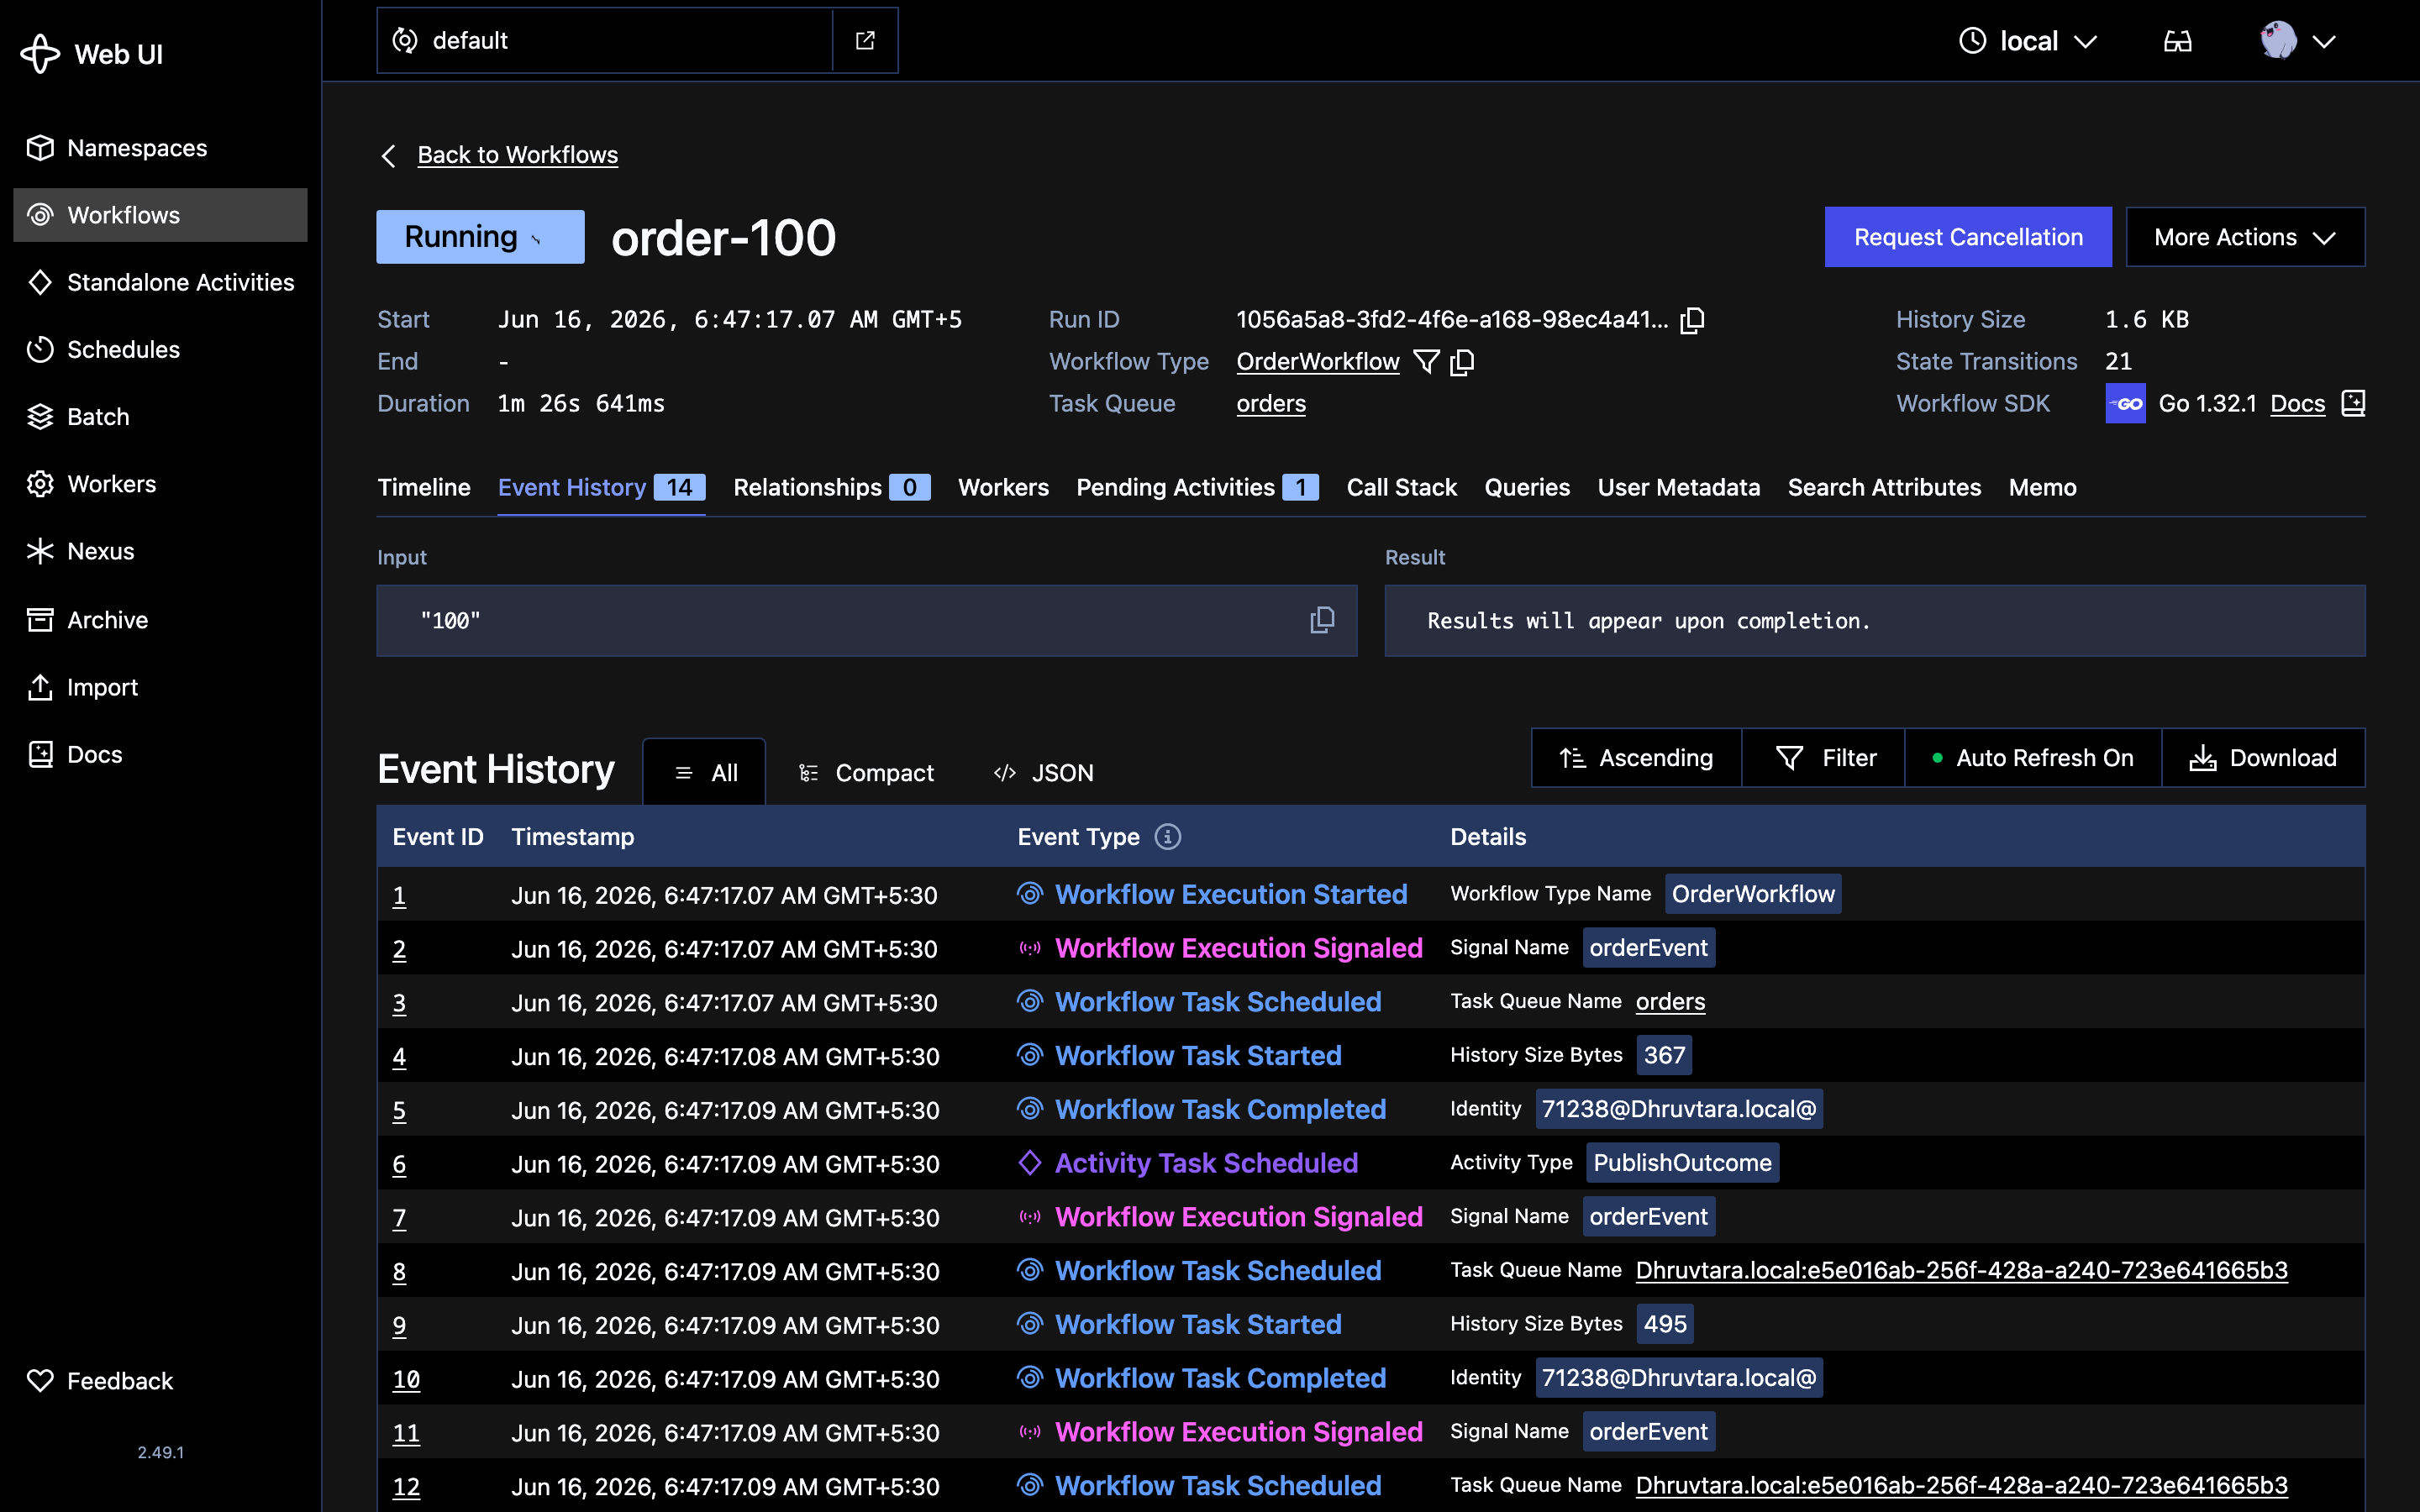Open Archive in the sidebar

coord(160,620)
